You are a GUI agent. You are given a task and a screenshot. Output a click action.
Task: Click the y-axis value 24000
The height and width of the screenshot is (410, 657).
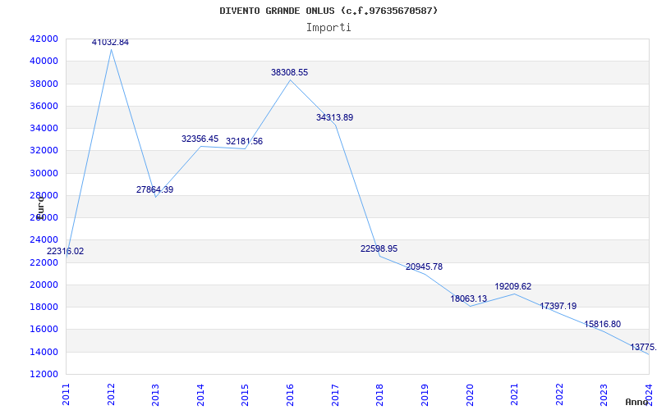coord(44,240)
